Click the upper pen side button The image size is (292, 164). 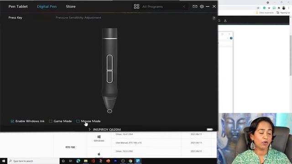click(x=109, y=62)
